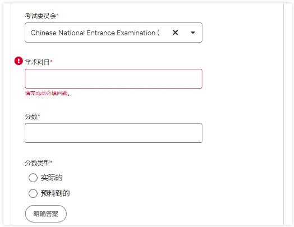The height and width of the screenshot is (227, 294).
Task: Open the Chinese National Entrance Examination combo box
Action: click(x=113, y=33)
